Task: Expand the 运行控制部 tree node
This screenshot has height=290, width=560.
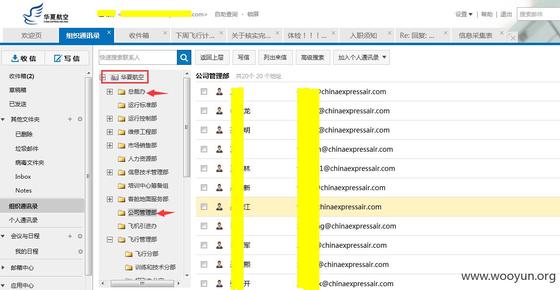Action: 110,119
